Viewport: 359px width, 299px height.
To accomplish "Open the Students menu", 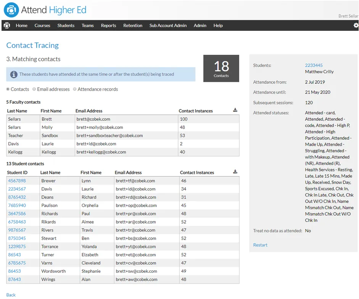I will [66, 26].
